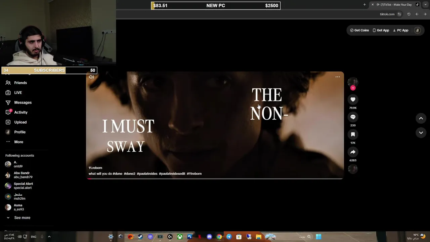430x242 pixels.
Task: Open Xbox app from the taskbar
Action: coord(180,237)
